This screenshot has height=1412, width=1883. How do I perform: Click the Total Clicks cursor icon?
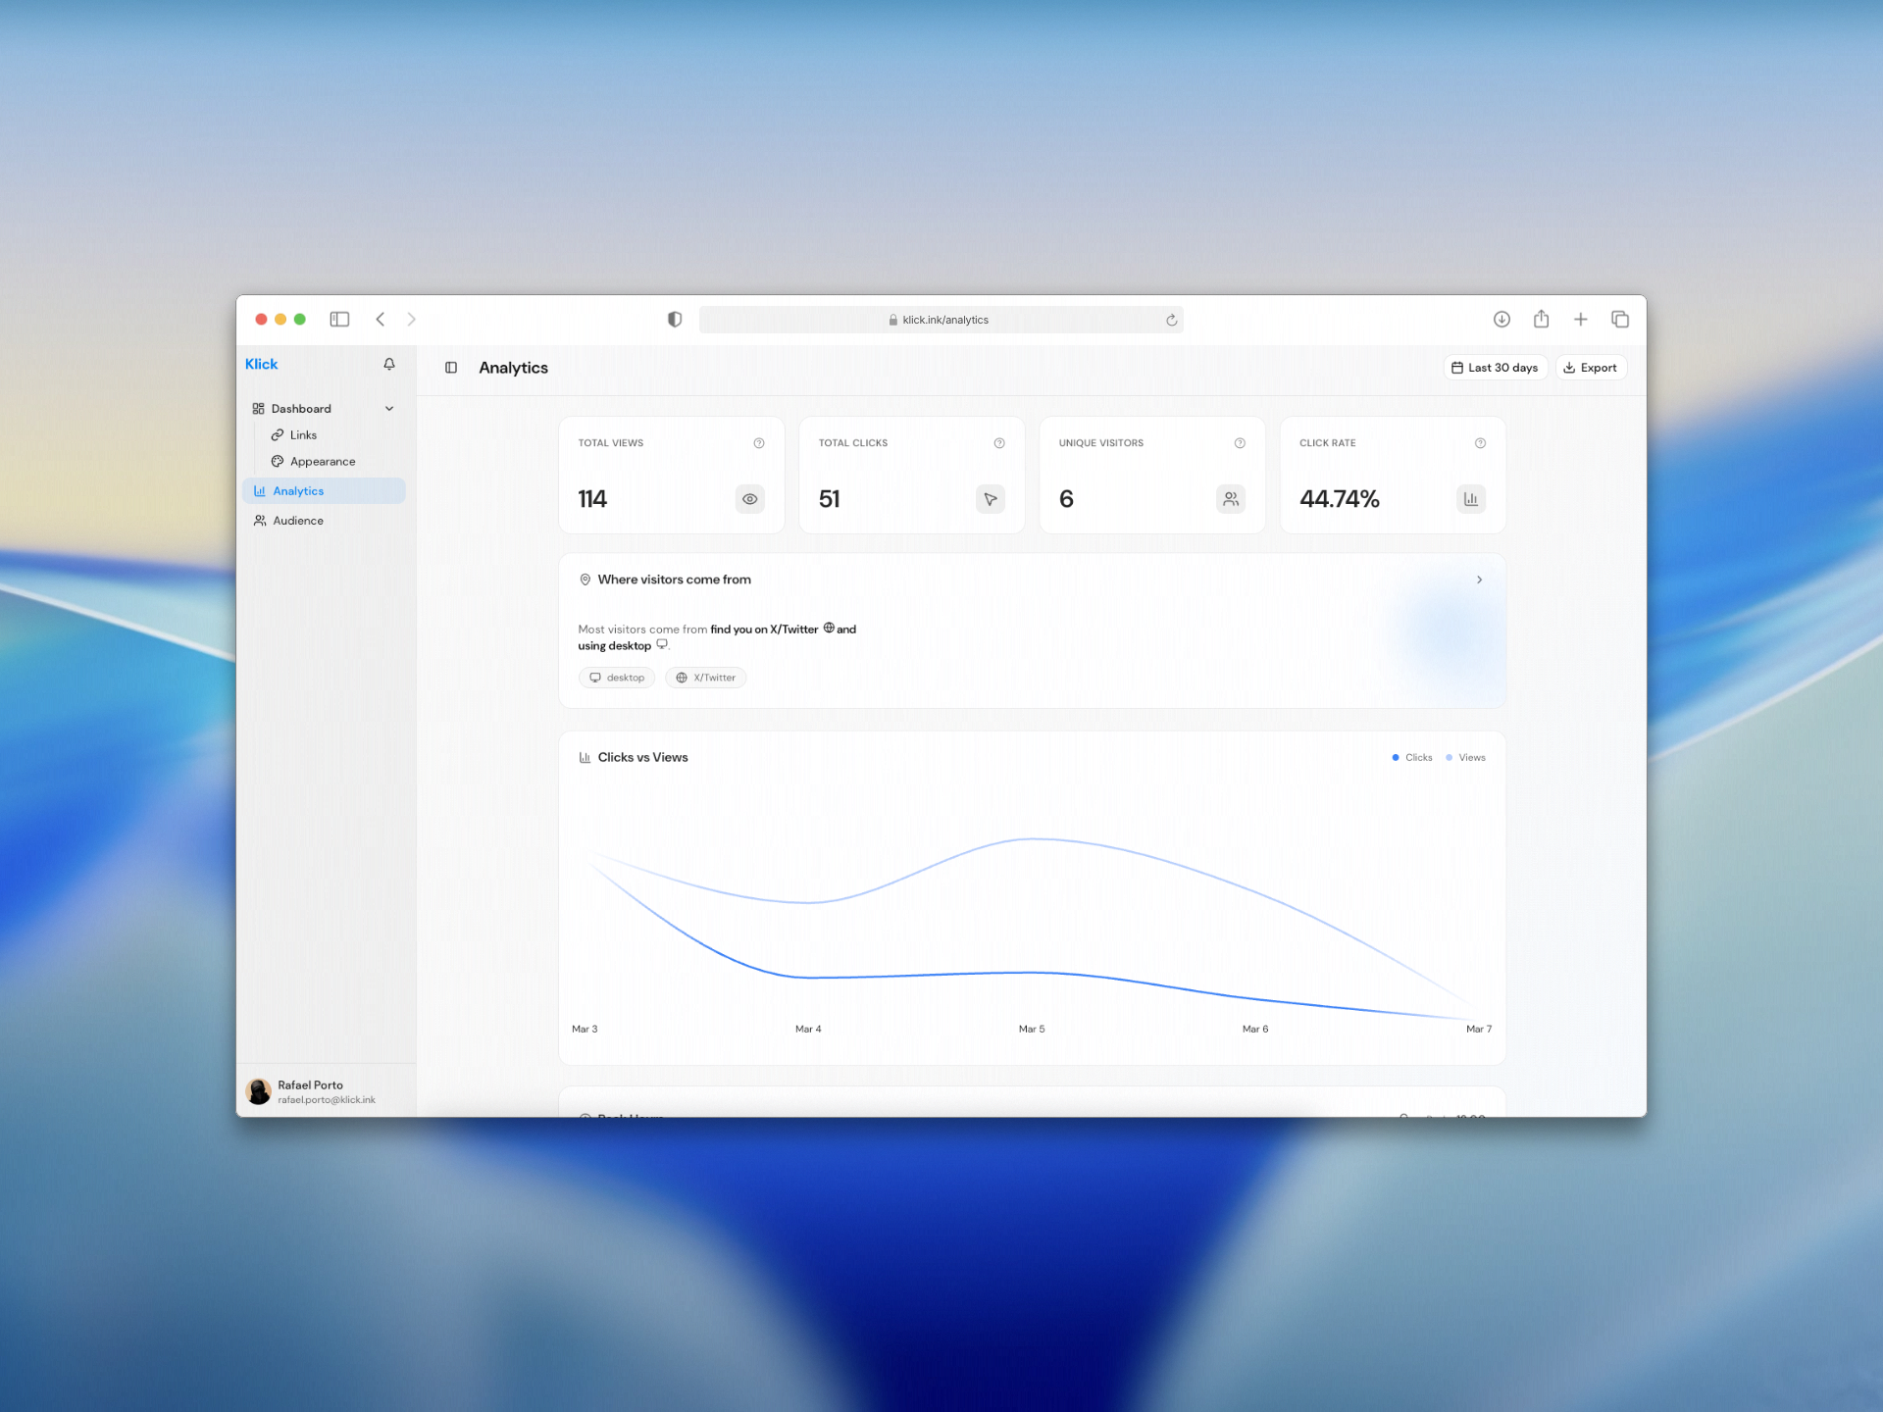tap(991, 499)
